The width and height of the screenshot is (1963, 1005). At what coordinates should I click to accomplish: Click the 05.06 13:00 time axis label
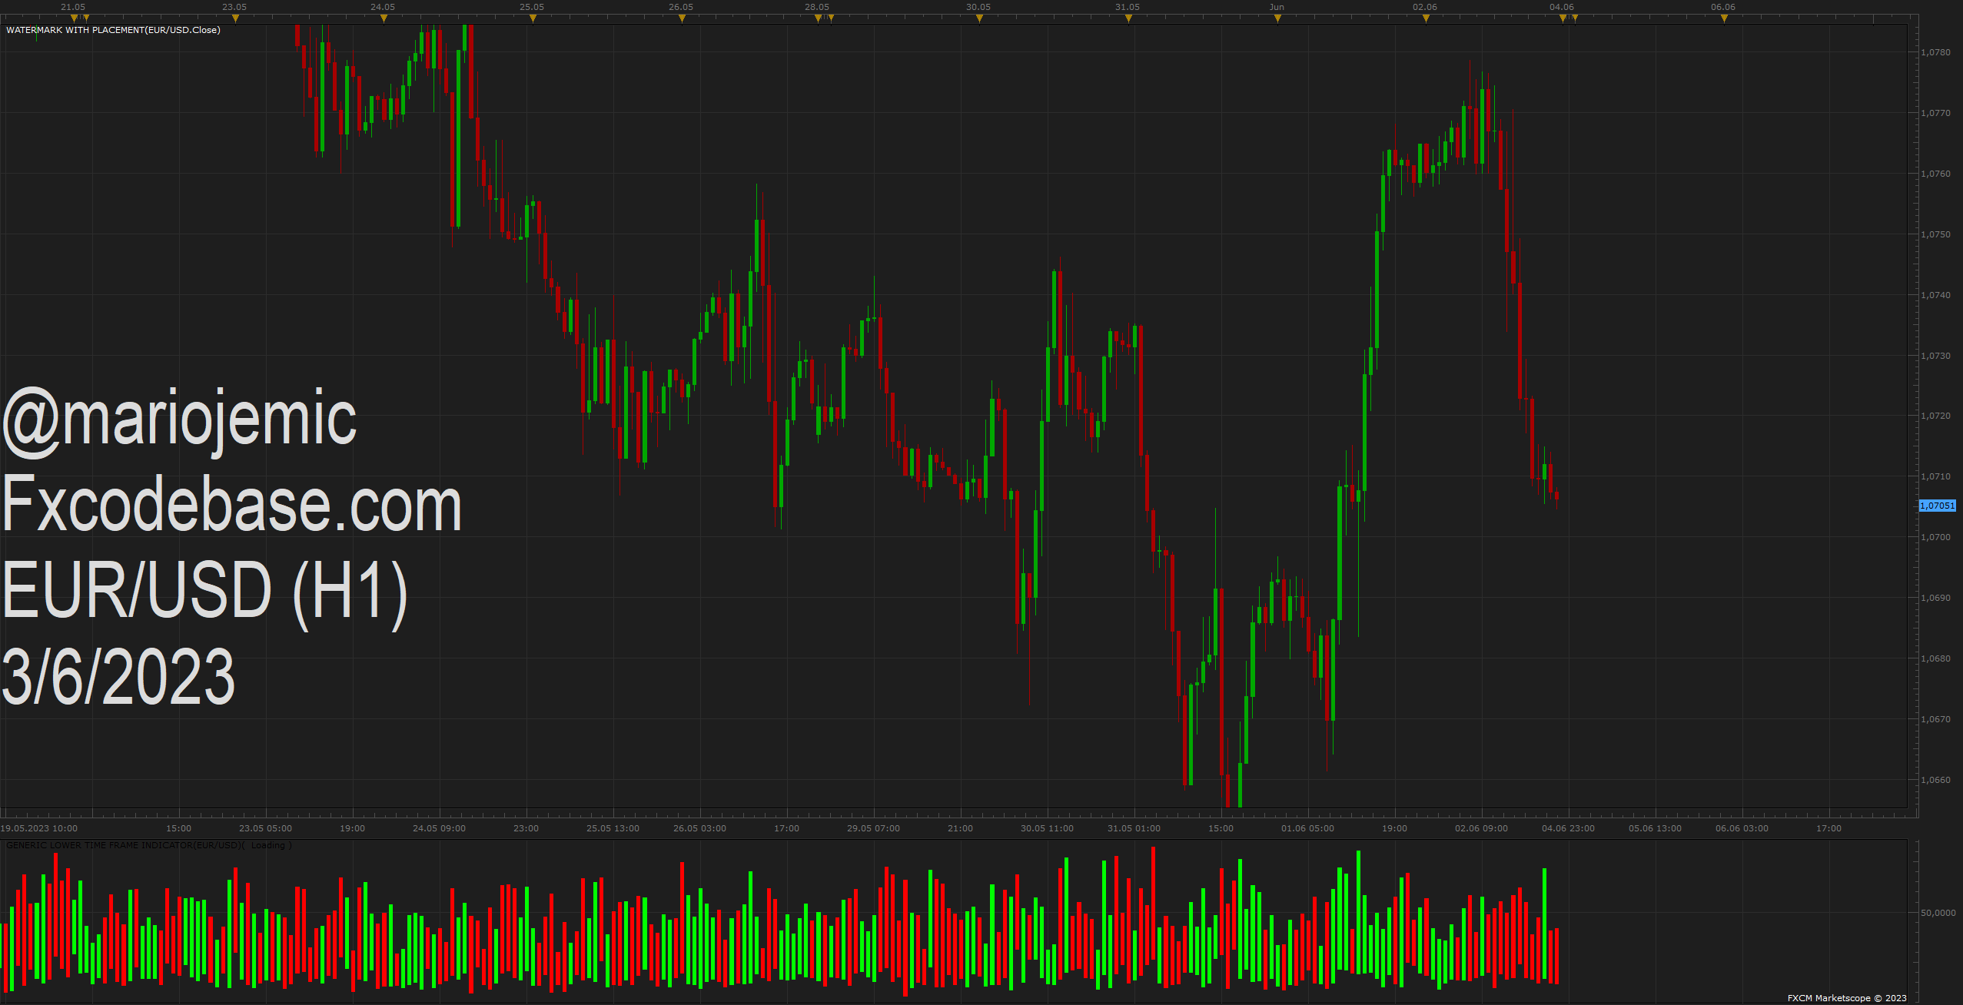tap(1655, 828)
